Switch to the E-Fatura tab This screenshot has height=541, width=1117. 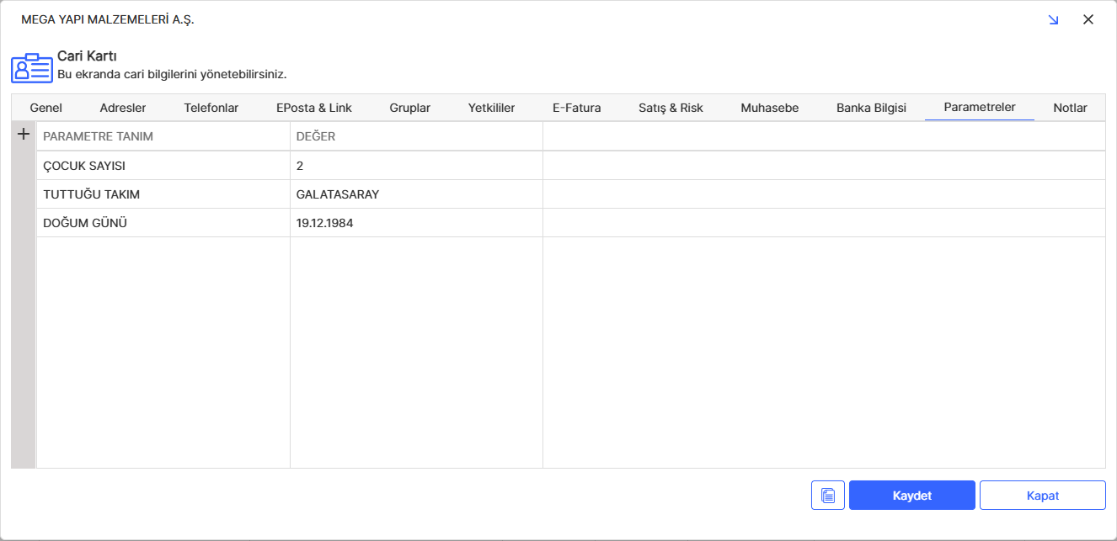pos(577,108)
